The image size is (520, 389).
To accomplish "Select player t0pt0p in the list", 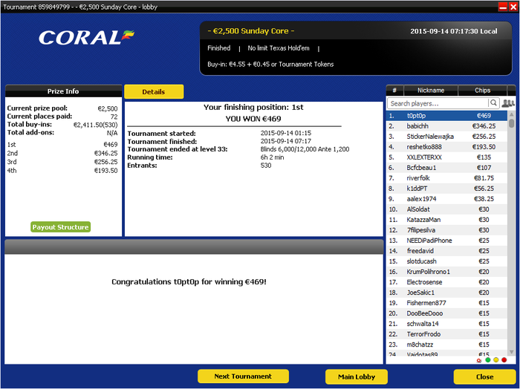I will click(446, 116).
